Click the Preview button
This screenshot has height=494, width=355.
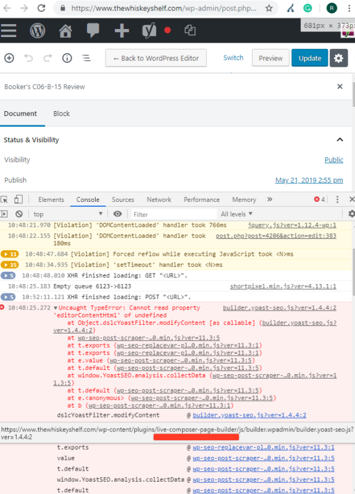click(270, 58)
